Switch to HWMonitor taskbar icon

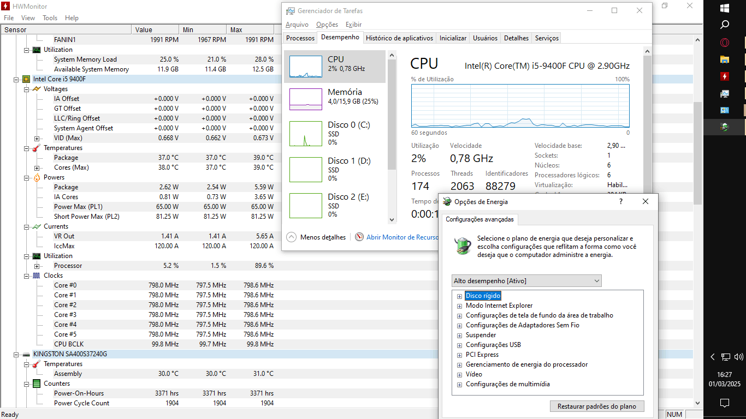725,76
